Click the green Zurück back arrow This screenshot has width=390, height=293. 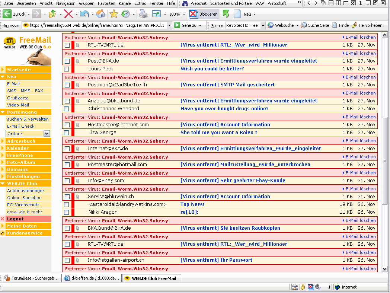tap(7, 14)
